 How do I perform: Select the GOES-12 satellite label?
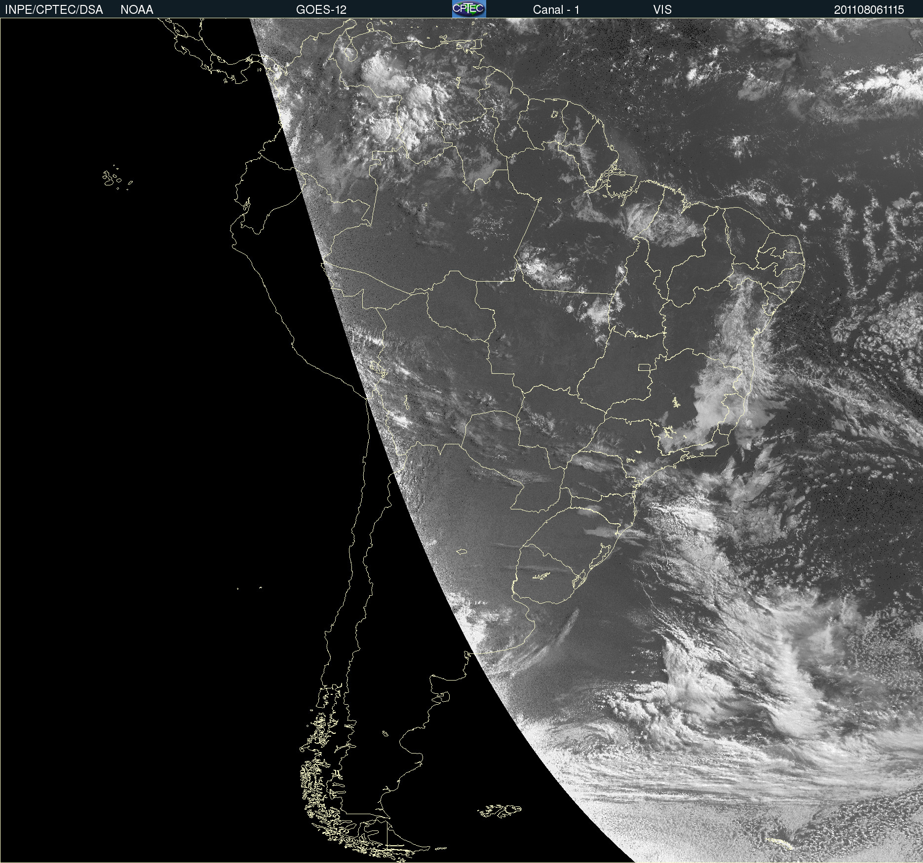(x=321, y=10)
